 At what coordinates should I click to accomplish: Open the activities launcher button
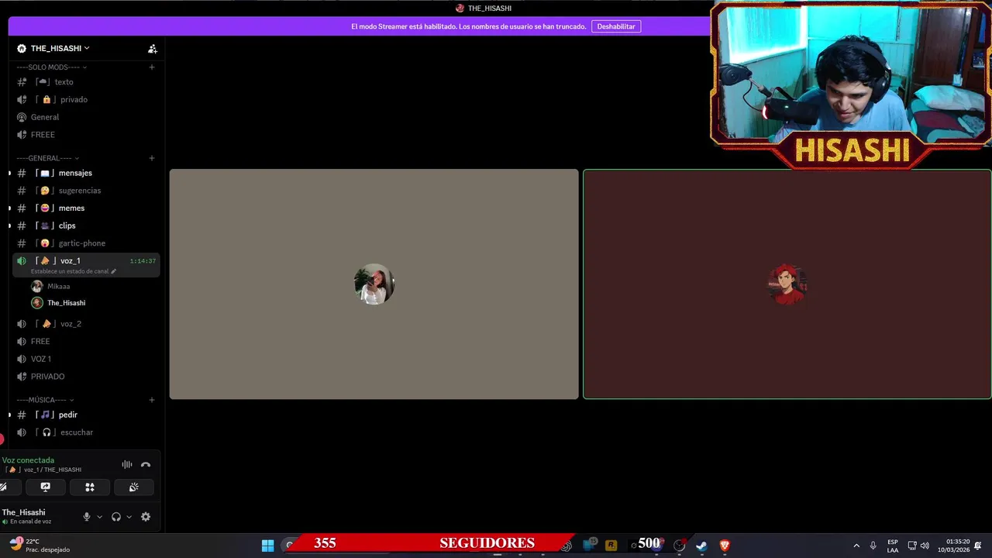tap(89, 487)
